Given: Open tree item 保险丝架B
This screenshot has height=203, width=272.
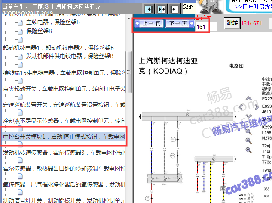Looking at the screenshot, I should point(39,31).
